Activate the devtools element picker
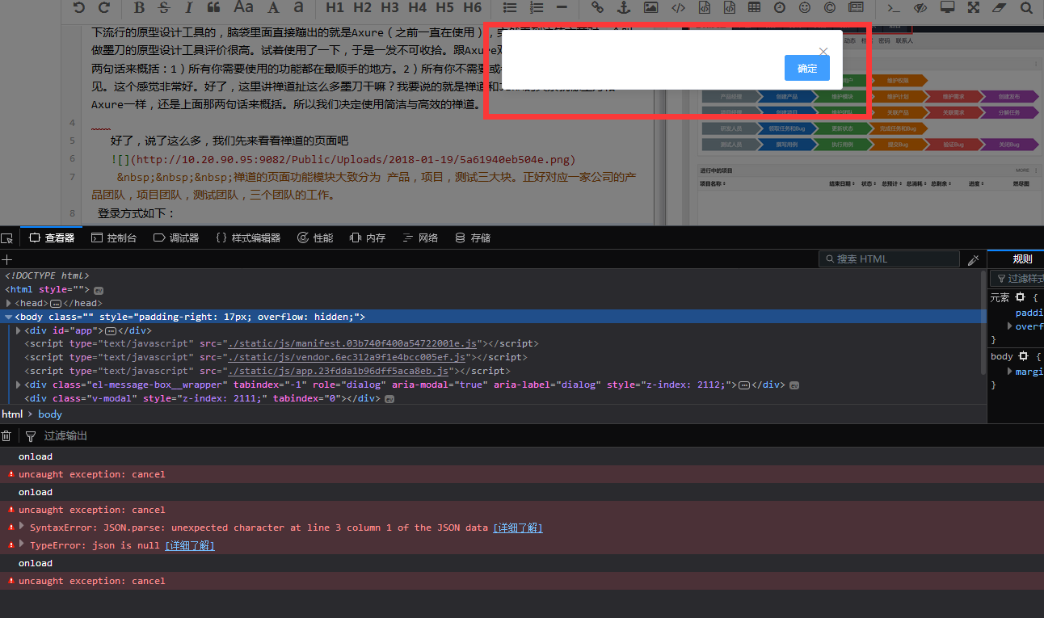Screen dimensions: 1044x618 (x=7, y=238)
